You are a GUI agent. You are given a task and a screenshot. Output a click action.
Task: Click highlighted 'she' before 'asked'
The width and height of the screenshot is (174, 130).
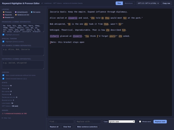coord(120,36)
